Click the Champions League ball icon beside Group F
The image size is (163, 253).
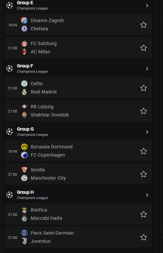pyautogui.click(x=10, y=68)
